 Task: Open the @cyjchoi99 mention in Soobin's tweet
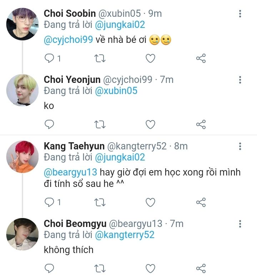point(68,40)
